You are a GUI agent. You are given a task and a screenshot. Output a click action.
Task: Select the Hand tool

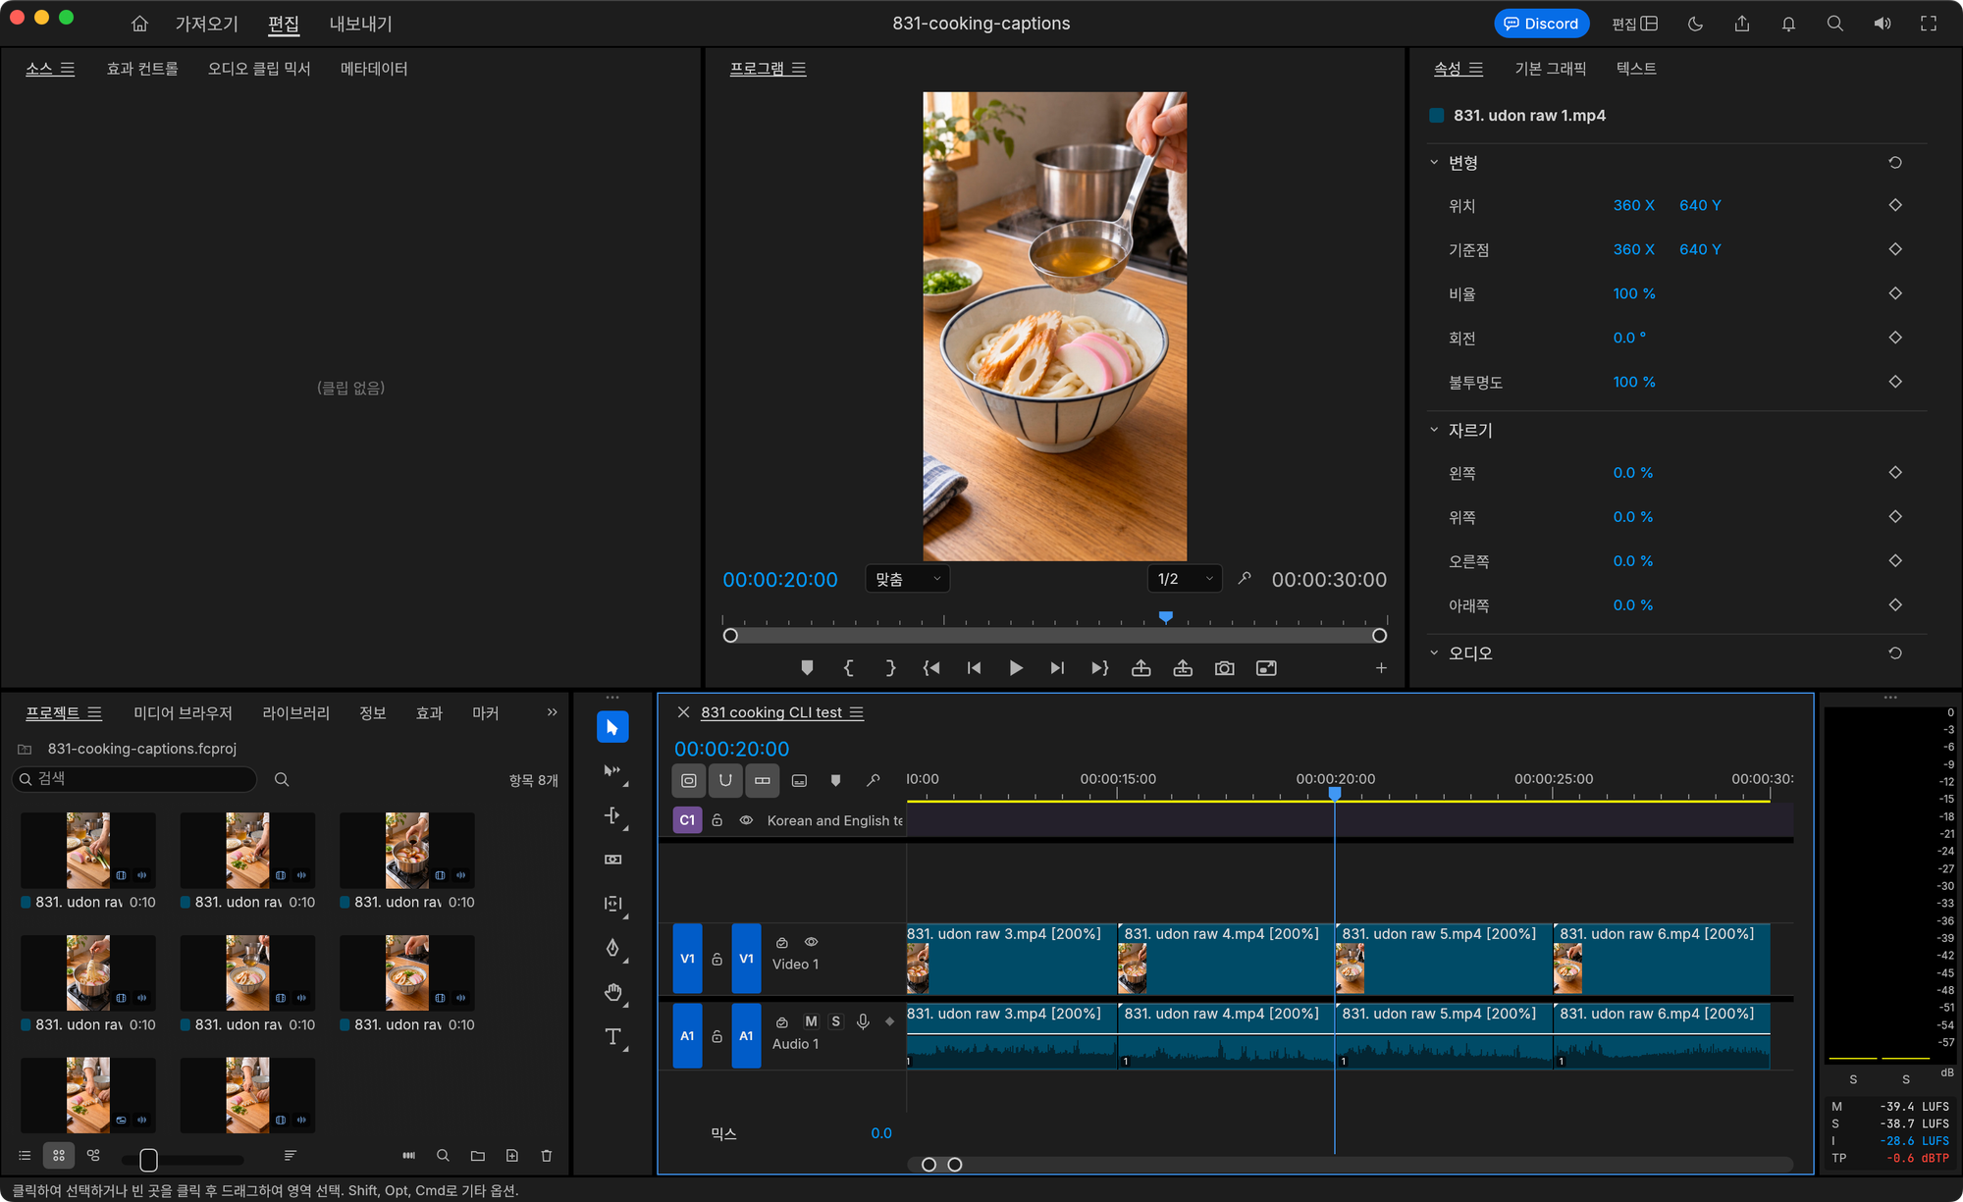[x=612, y=992]
